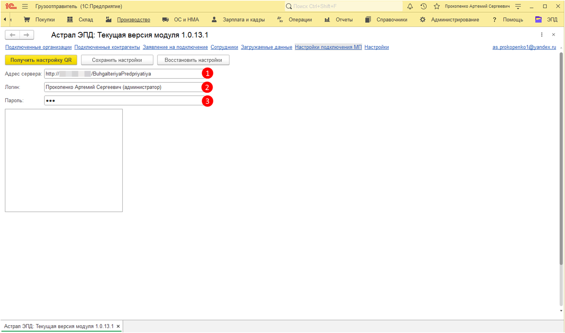This screenshot has height=333, width=565.
Task: Close the Астрал ЭПД form
Action: click(x=554, y=34)
